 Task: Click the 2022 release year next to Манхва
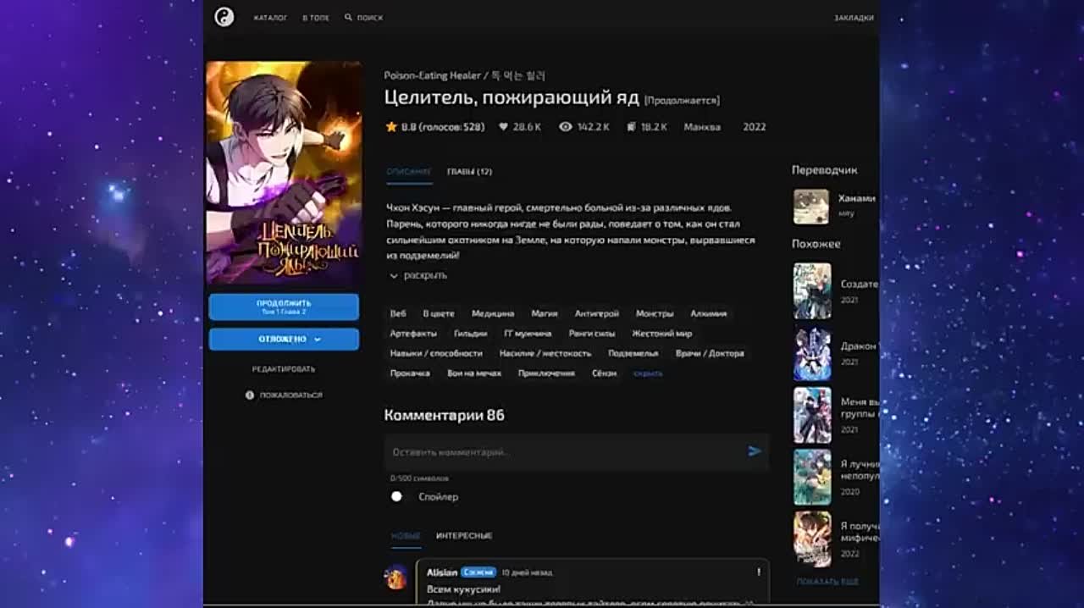tap(755, 127)
